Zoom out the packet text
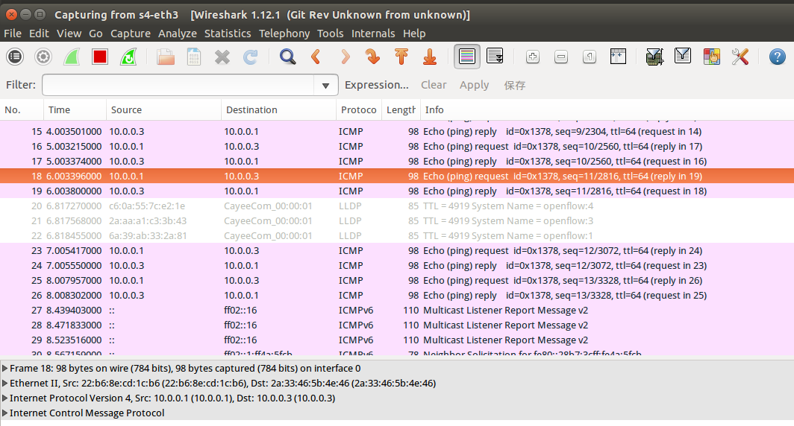The width and height of the screenshot is (794, 426). pos(560,57)
